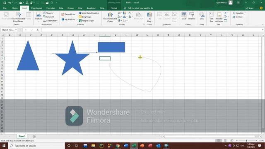Select the Sheet1 tab
The height and width of the screenshot is (149, 265).
coord(22,136)
